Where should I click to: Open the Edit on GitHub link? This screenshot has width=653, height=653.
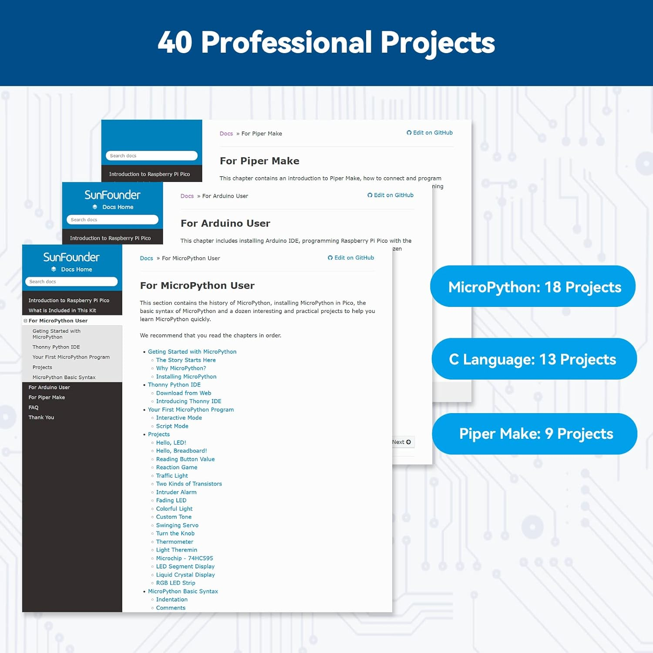(354, 258)
